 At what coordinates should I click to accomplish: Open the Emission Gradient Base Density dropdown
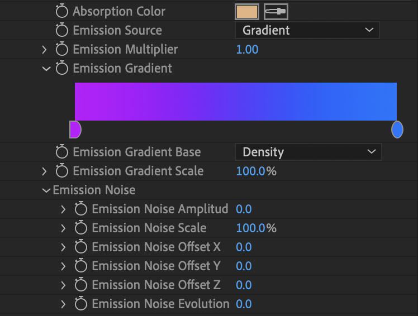coord(308,152)
